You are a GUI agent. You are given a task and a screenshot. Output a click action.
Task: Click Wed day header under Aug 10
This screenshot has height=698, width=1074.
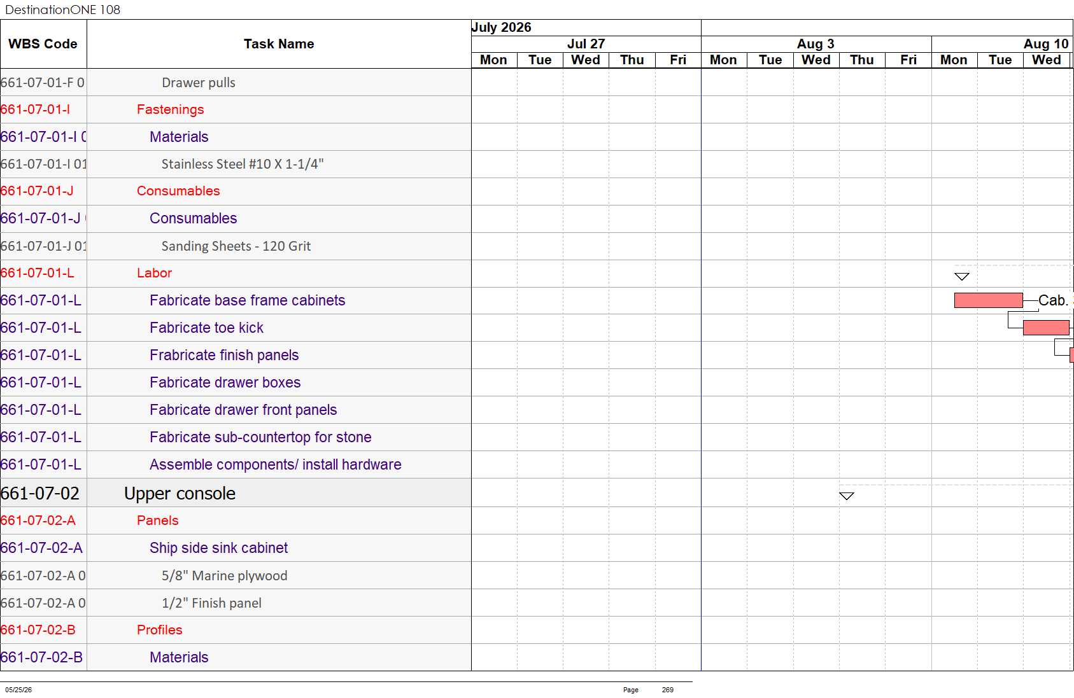coord(1047,60)
